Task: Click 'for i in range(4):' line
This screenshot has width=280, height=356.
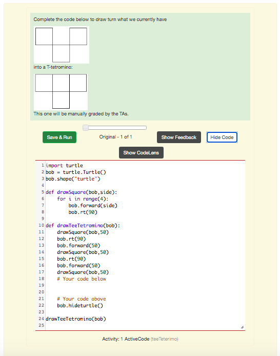Action: (x=83, y=199)
